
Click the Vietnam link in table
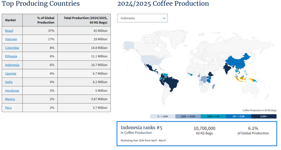pos(11,39)
